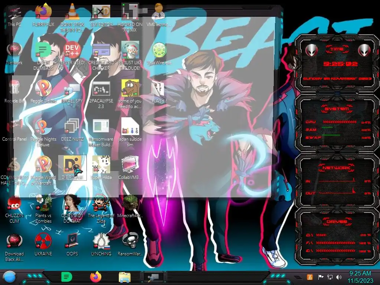Screen dimensions: 380x285
Task: Launch Super Hilda
Action: click(x=101, y=168)
